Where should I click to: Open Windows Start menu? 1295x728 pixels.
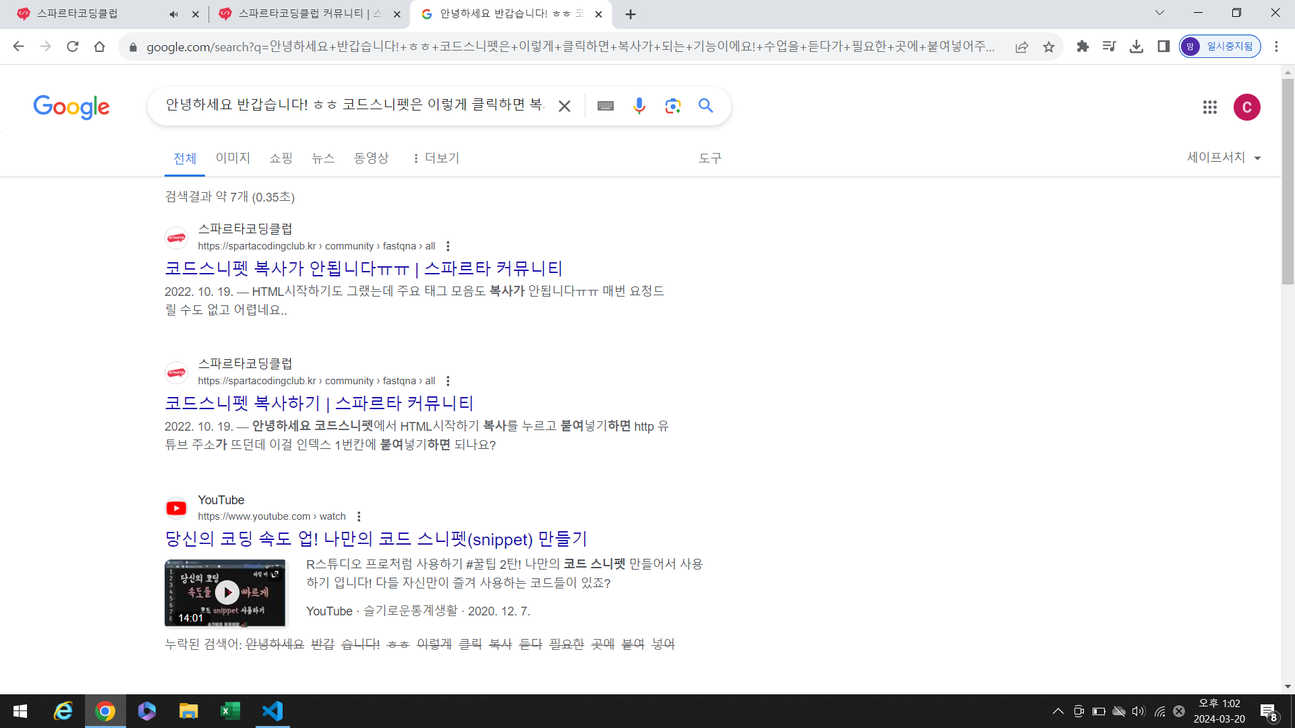[x=20, y=711]
